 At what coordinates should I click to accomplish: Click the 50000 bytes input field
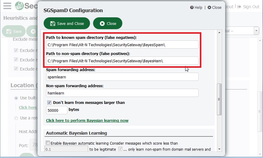coord(57,110)
